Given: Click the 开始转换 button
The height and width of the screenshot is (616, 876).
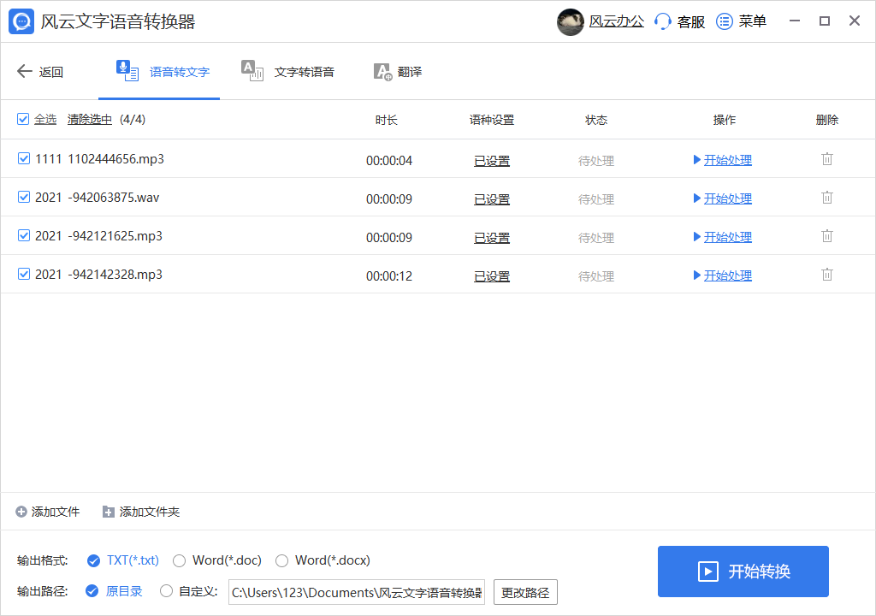Looking at the screenshot, I should click(x=743, y=572).
